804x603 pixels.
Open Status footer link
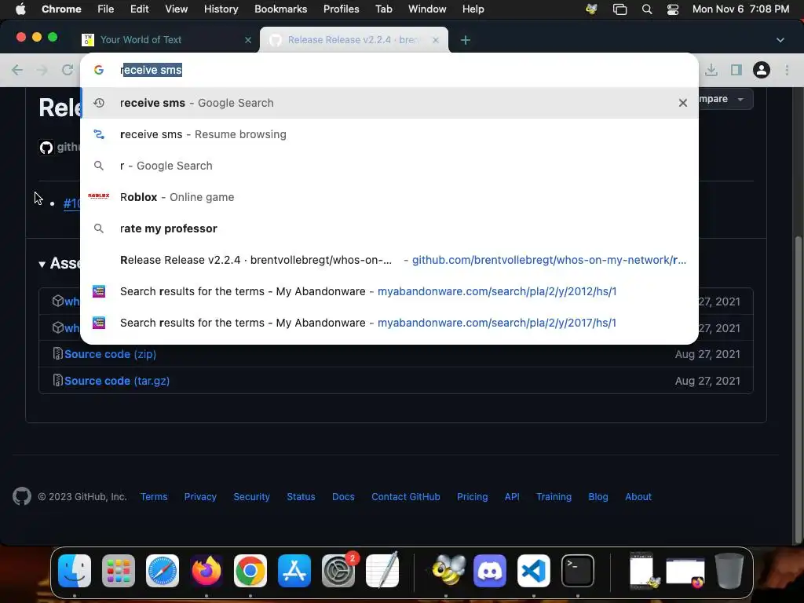click(x=301, y=497)
